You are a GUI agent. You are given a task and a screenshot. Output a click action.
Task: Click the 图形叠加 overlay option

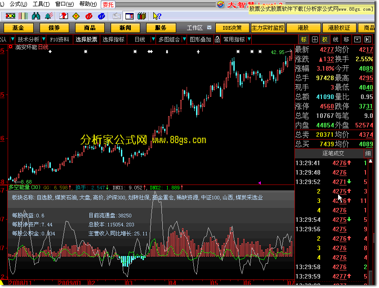(201, 40)
